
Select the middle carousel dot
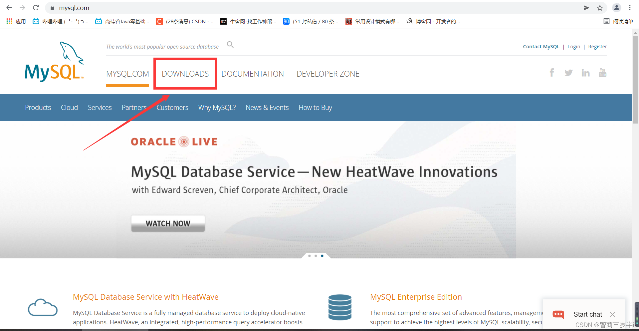point(316,256)
